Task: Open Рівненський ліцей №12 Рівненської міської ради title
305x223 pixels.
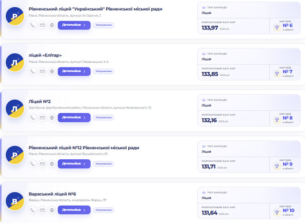Action: click(84, 148)
